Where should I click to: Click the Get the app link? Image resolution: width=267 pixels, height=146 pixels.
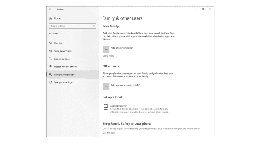coord(109,133)
